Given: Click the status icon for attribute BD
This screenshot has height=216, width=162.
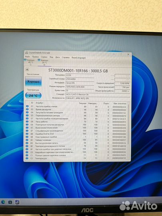Looking at the screenshot, I should coord(27,143).
